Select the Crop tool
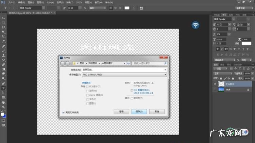 click(x=3, y=36)
